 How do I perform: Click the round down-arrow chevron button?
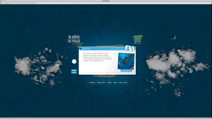(74, 61)
